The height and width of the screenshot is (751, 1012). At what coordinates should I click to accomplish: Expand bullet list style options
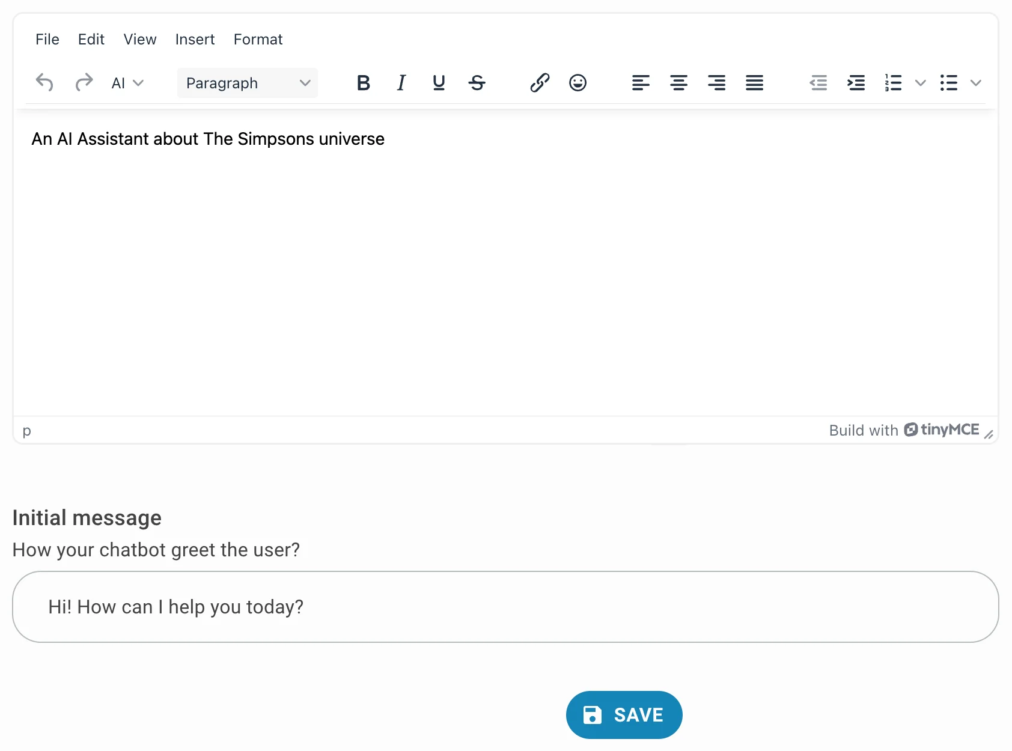[976, 83]
